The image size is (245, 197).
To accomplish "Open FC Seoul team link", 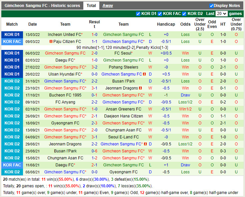I will [123, 53].
